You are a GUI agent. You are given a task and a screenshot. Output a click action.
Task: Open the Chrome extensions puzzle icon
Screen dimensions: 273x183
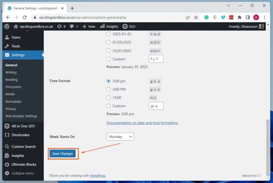click(239, 17)
